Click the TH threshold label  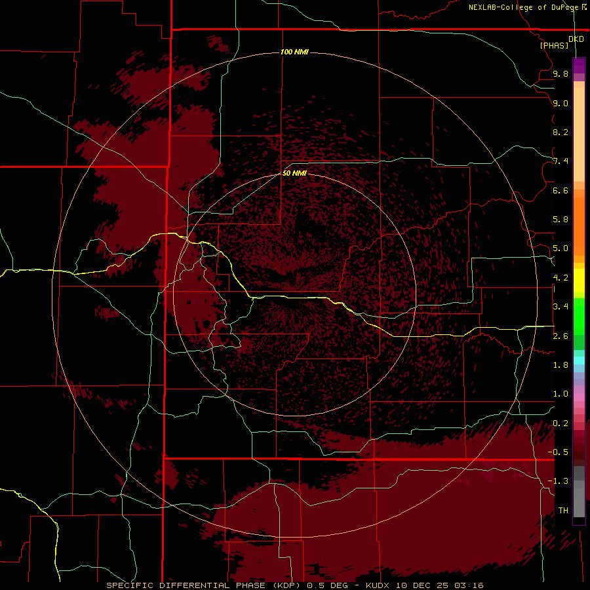[x=563, y=511]
